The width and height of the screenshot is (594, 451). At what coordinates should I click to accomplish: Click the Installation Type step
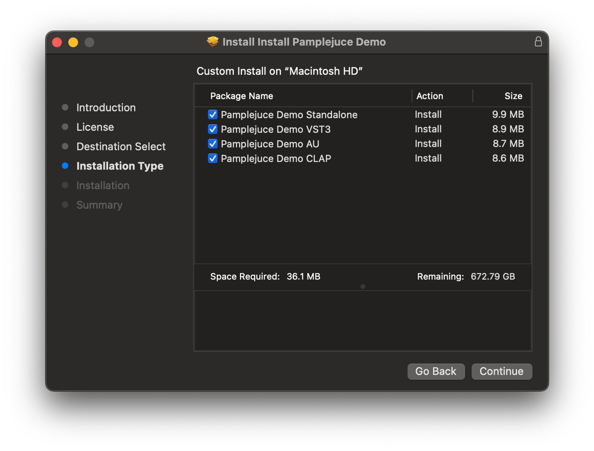pos(120,166)
